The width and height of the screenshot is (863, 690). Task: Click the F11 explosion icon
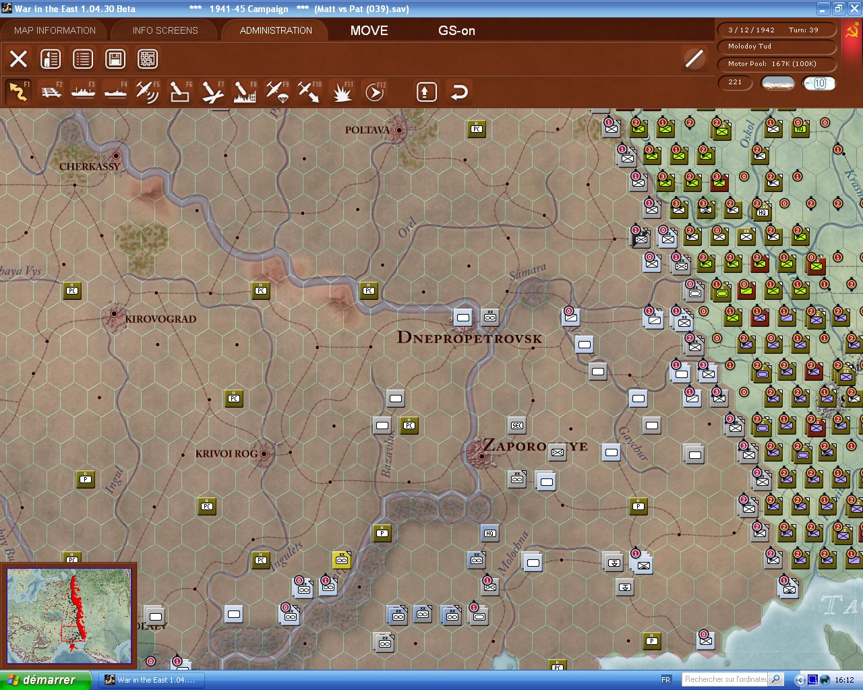pyautogui.click(x=342, y=92)
